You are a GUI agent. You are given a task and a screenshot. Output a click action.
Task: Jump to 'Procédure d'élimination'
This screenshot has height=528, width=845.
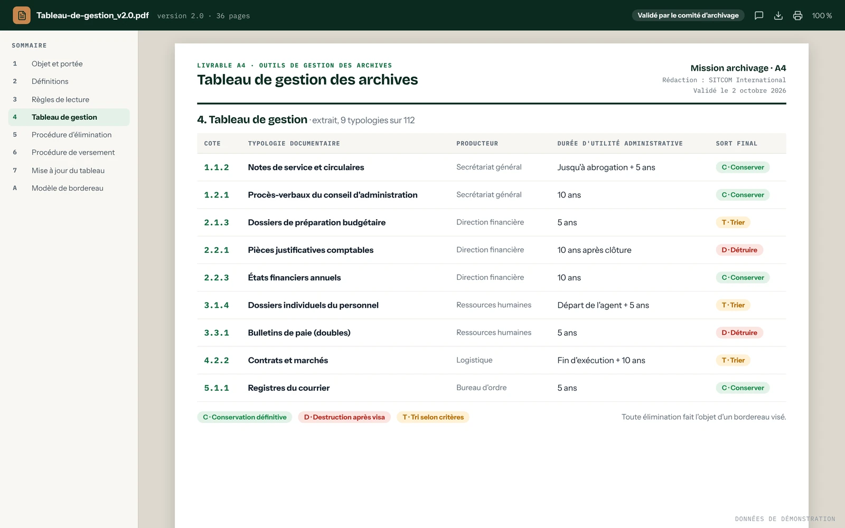pyautogui.click(x=69, y=135)
